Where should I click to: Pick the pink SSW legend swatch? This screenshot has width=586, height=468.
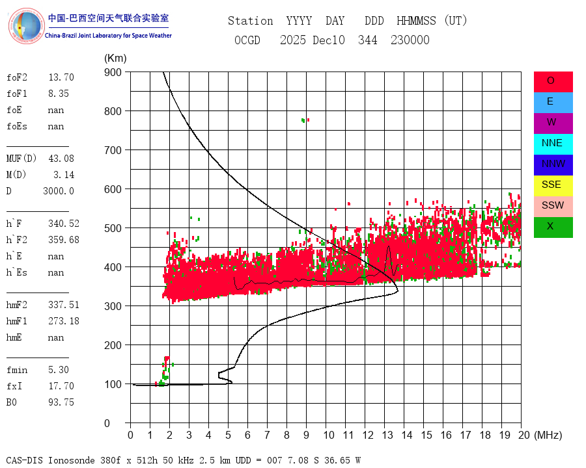(553, 207)
